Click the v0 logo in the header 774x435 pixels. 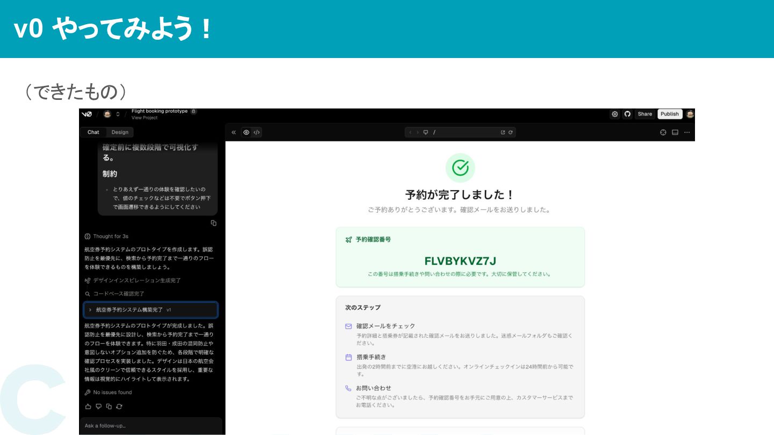click(87, 114)
